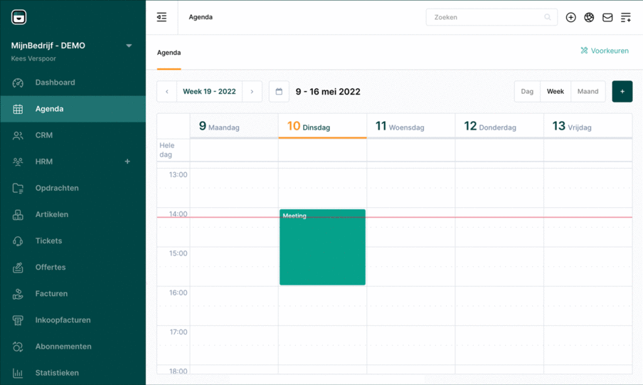This screenshot has width=643, height=385.
Task: Open the mail envelope icon
Action: pos(607,17)
